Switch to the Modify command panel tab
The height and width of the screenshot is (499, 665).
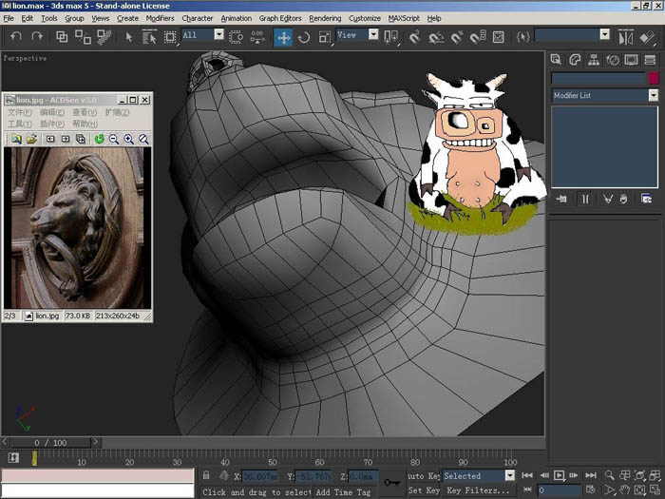click(x=575, y=60)
